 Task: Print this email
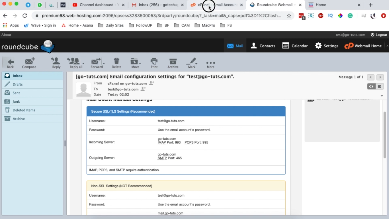(x=154, y=63)
